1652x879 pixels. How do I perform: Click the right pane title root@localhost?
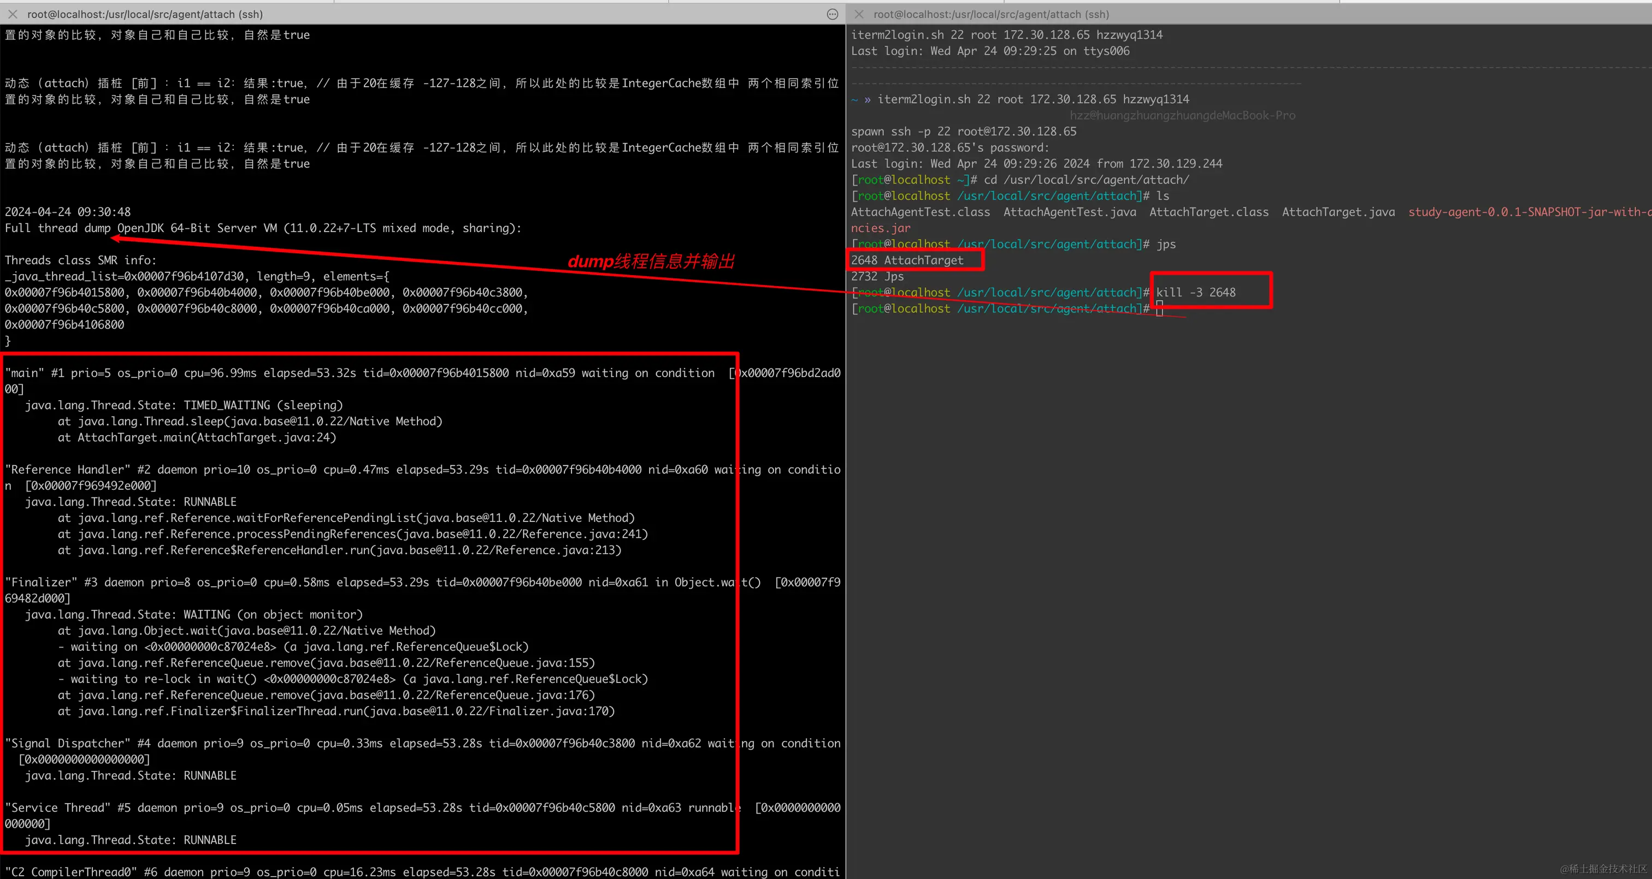[991, 14]
